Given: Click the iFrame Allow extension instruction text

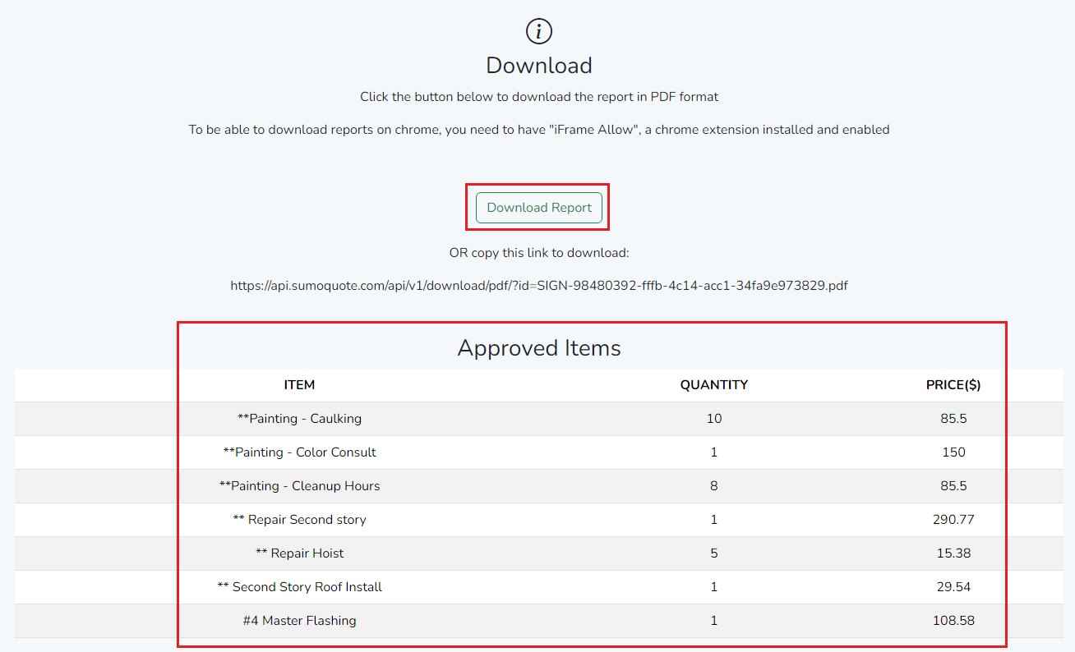Looking at the screenshot, I should [x=539, y=130].
